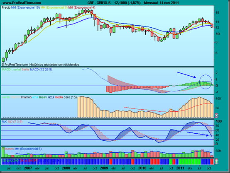Open the cero (15) indicator label
Image resolution: width=230 pixels, height=173 pixels.
pos(70,97)
